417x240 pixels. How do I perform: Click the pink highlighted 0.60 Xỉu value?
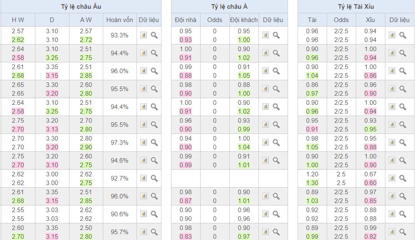pos(370,183)
